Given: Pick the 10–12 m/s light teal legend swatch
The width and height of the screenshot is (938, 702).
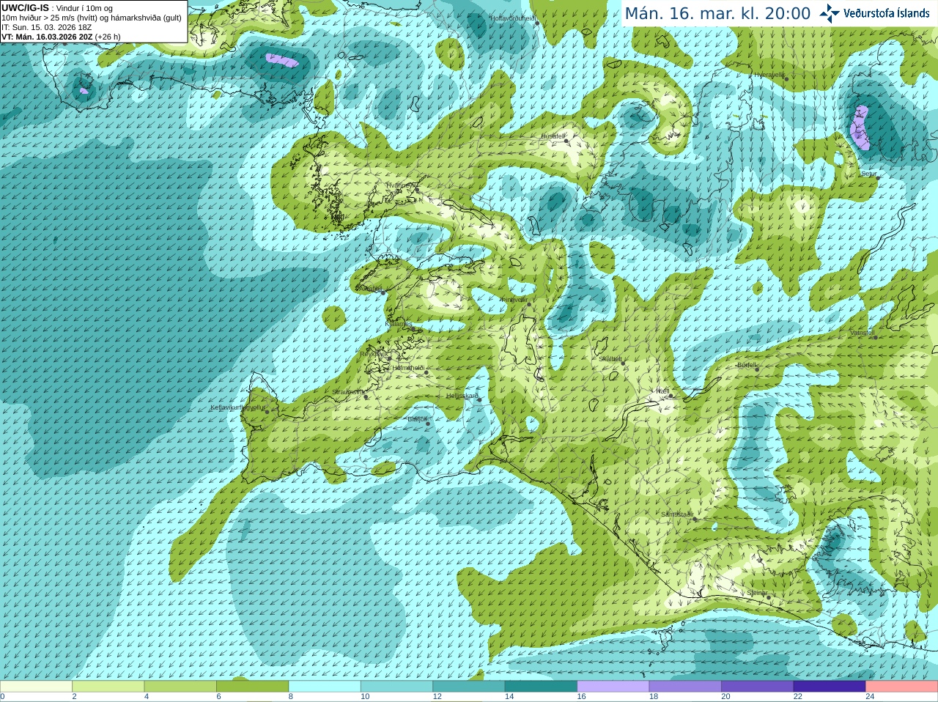Looking at the screenshot, I should click(396, 687).
